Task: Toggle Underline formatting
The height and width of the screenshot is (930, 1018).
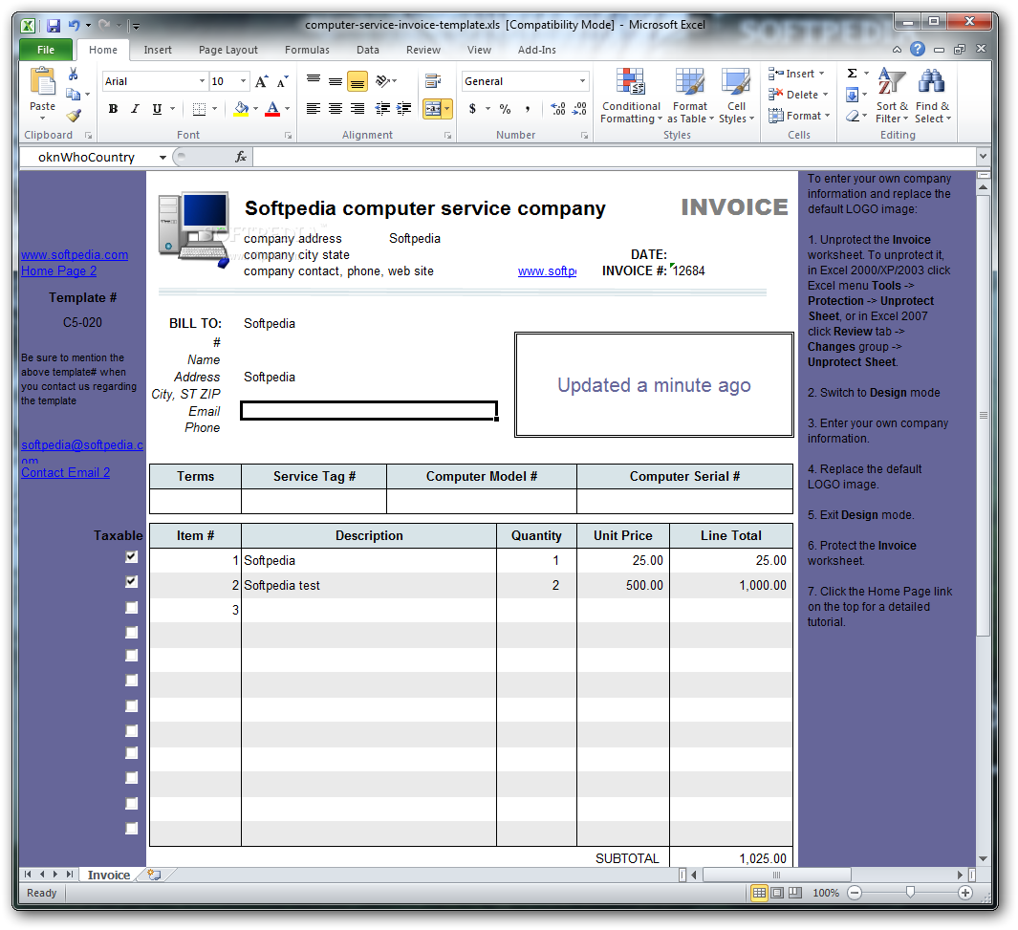Action: tap(157, 109)
